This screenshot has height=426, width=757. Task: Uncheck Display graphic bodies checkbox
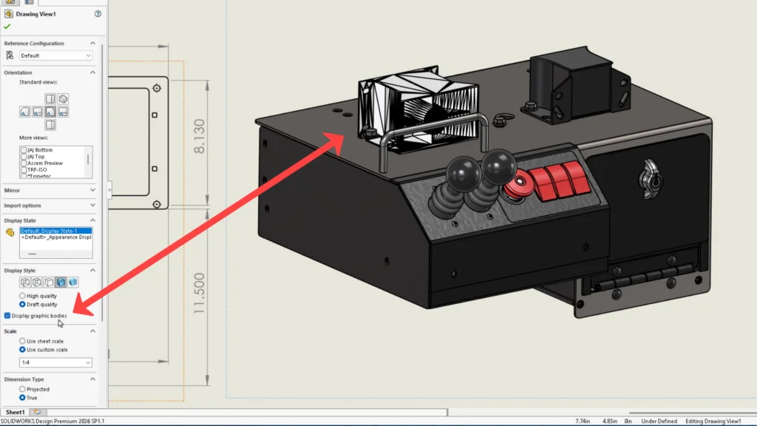tap(7, 316)
